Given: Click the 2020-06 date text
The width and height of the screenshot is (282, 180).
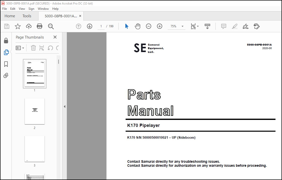Looking at the screenshot, I should click(x=267, y=48).
